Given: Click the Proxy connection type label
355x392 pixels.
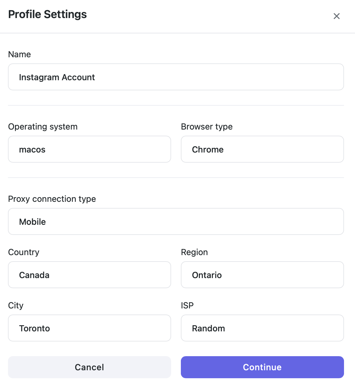Looking at the screenshot, I should 52,199.
